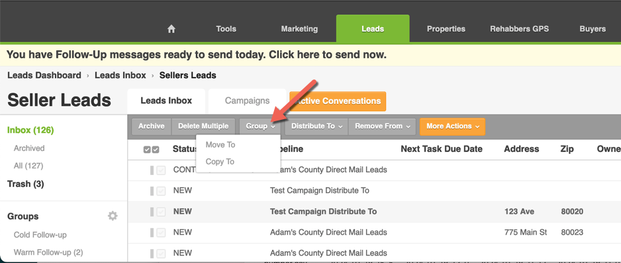
Task: Check the CONT status lead row checkbox
Action: click(x=161, y=170)
